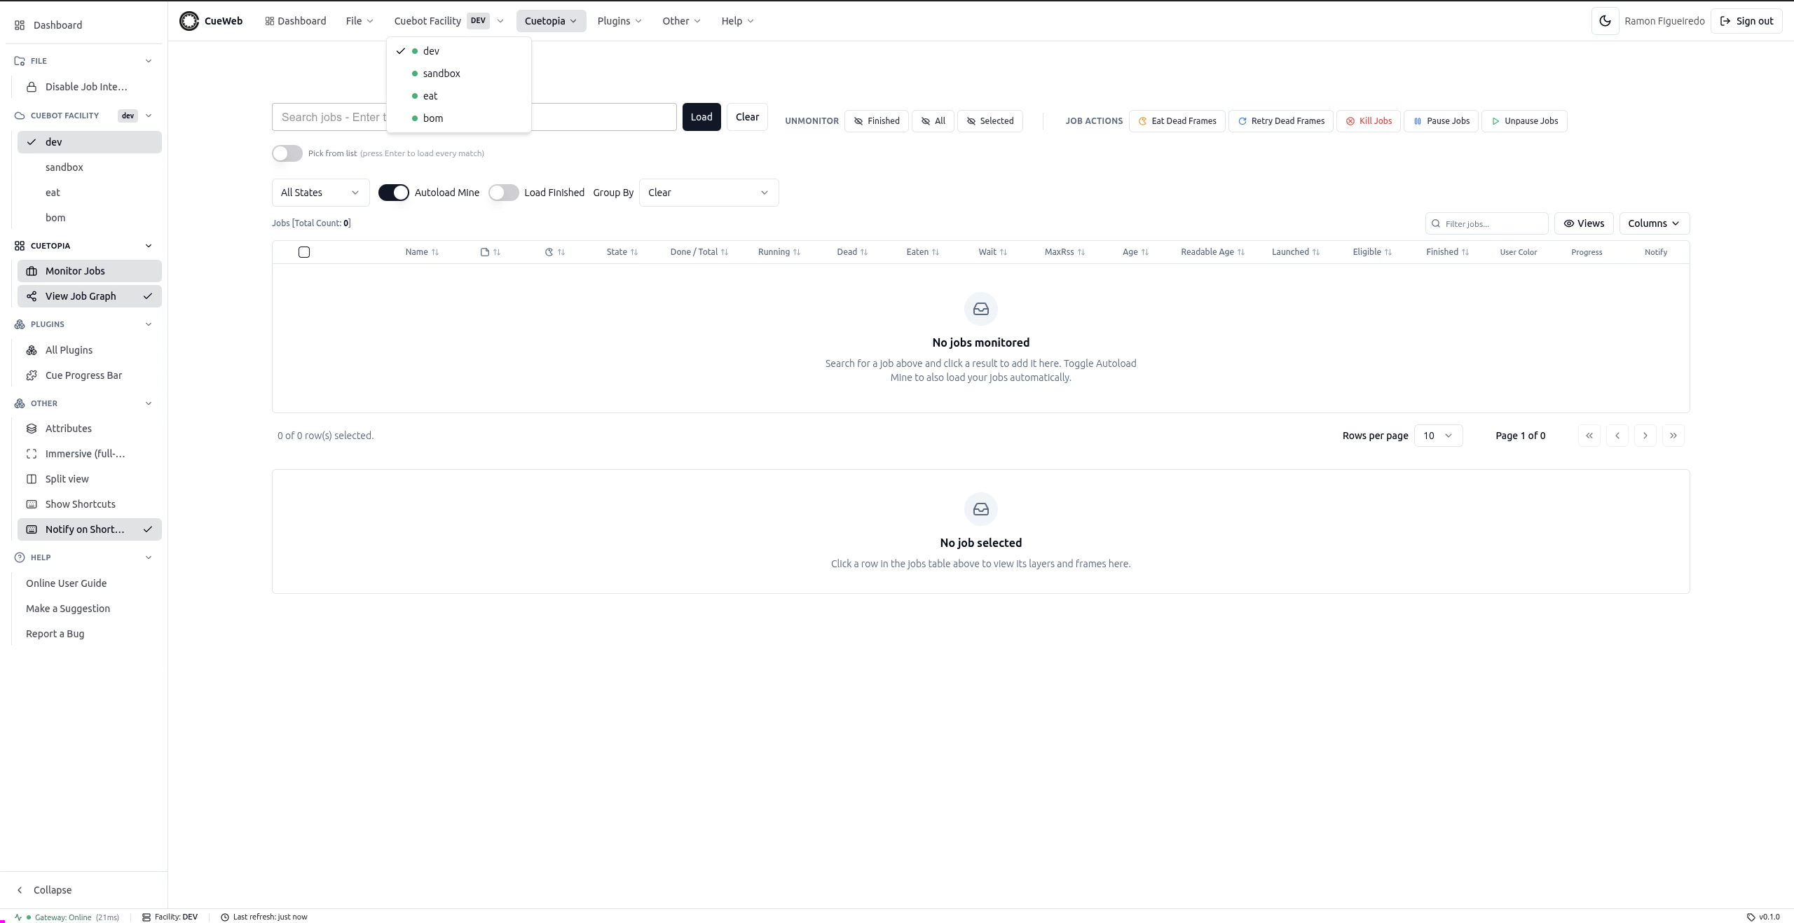The image size is (1794, 923).
Task: Collapse the FILE sidebar section
Action: (149, 61)
